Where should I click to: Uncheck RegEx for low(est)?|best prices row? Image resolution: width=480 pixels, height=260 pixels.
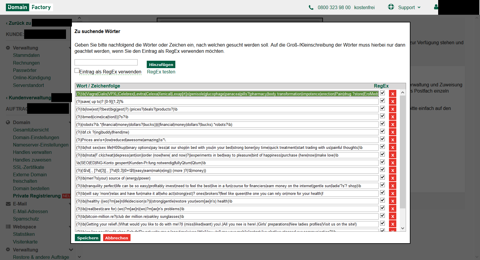click(x=382, y=108)
